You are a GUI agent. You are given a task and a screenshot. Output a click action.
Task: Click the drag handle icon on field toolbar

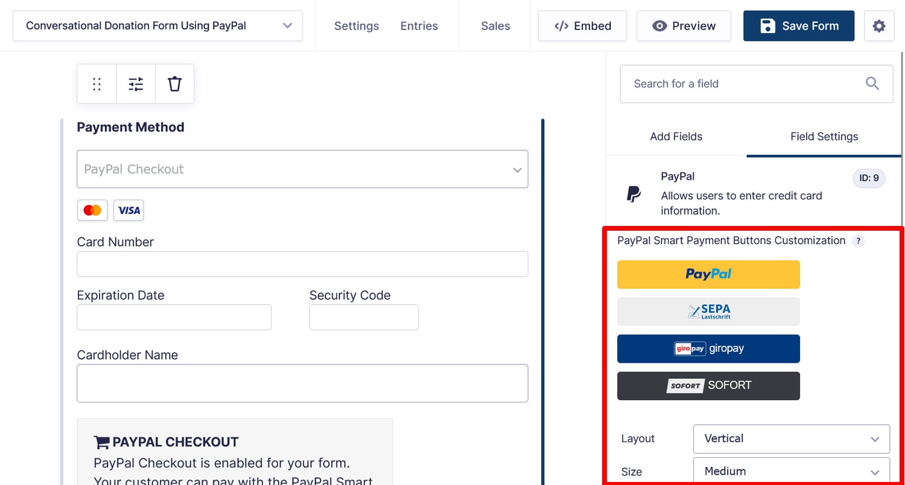97,84
